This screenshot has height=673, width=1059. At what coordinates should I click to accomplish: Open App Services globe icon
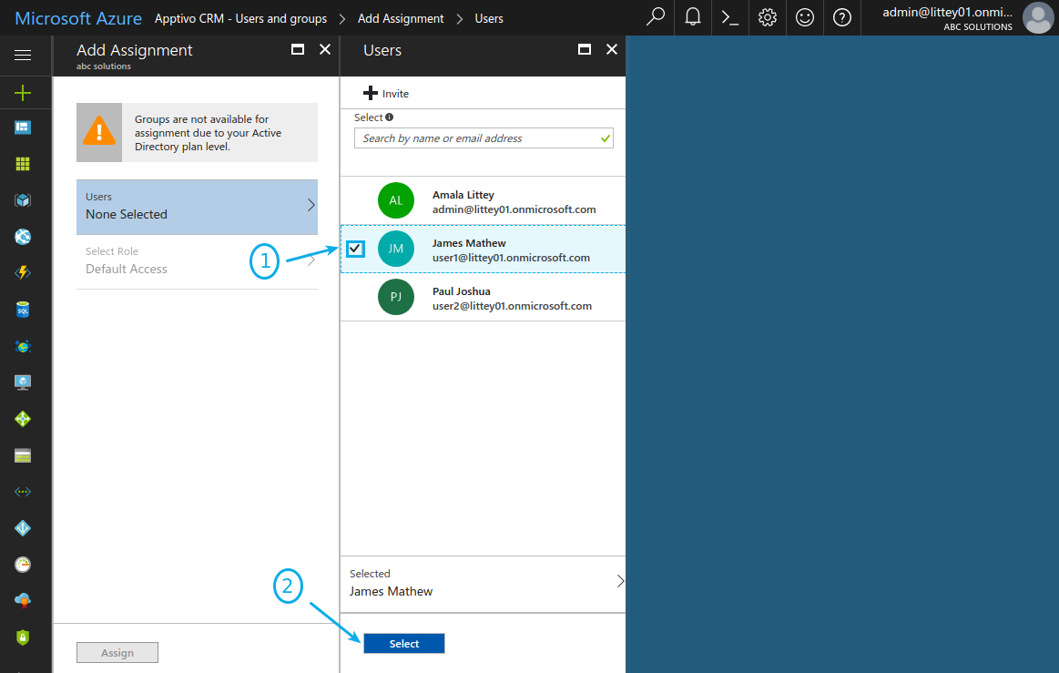[23, 237]
